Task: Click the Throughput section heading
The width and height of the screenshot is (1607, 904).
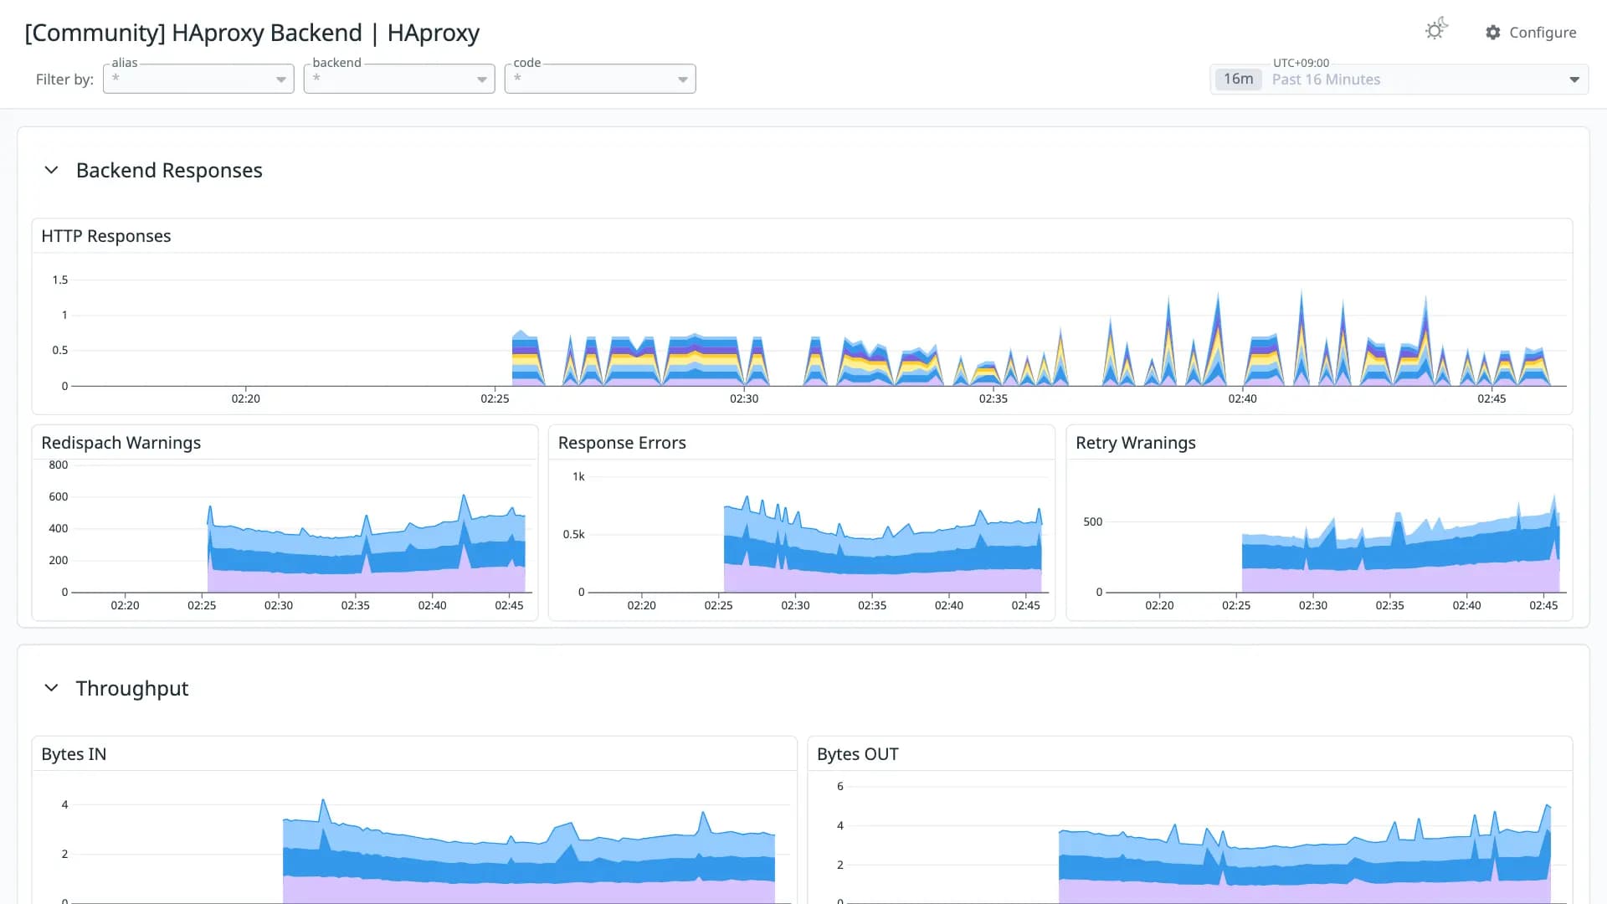Action: tap(132, 688)
